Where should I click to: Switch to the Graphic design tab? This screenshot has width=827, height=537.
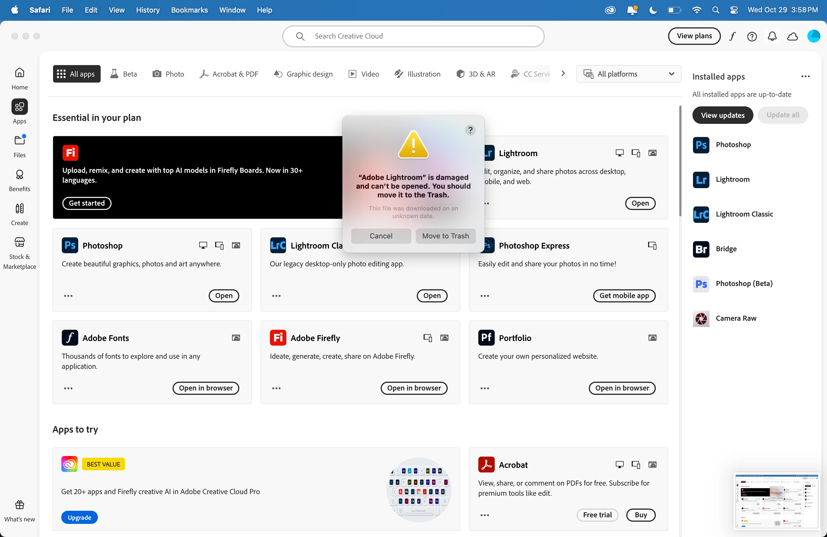(303, 74)
